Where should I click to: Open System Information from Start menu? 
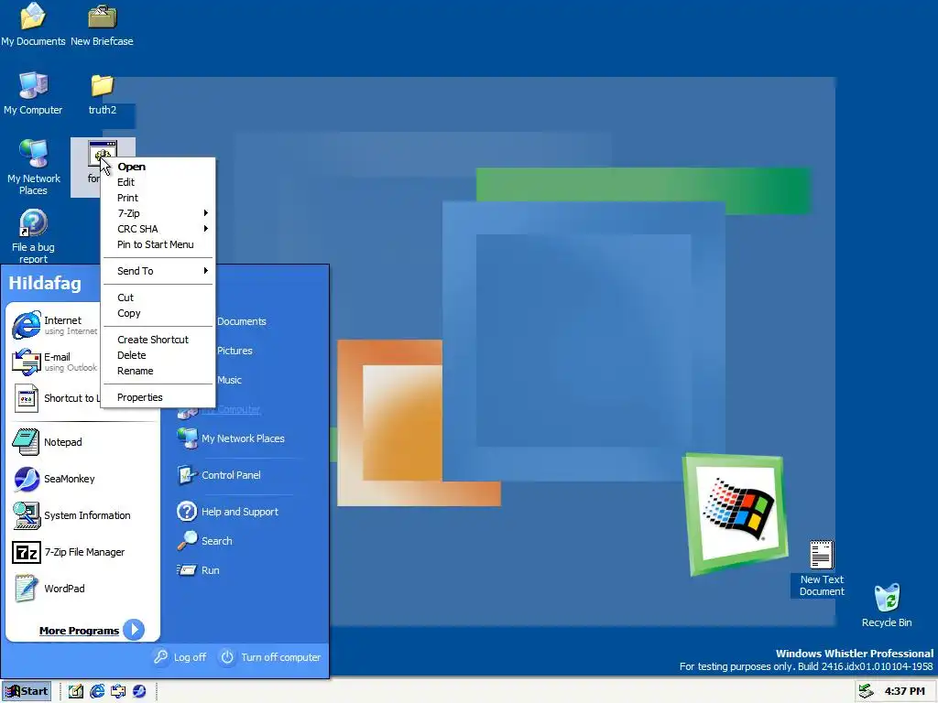pyautogui.click(x=71, y=515)
